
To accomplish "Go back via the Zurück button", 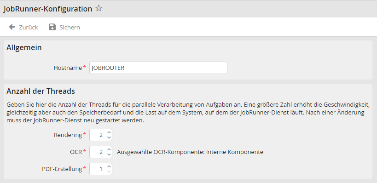I will 23,27.
